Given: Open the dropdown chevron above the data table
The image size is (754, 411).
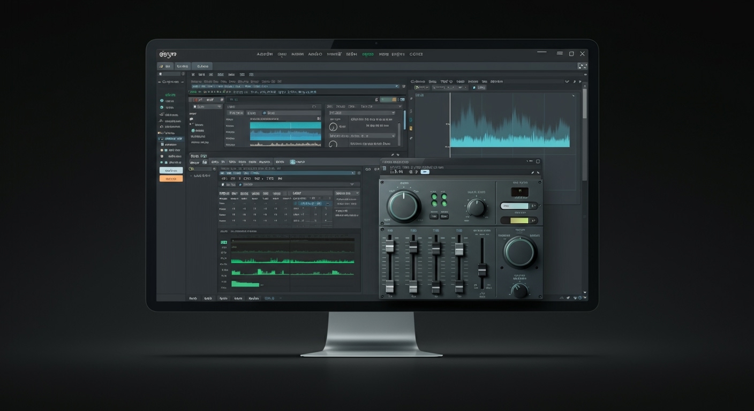Looking at the screenshot, I should pos(352,184).
